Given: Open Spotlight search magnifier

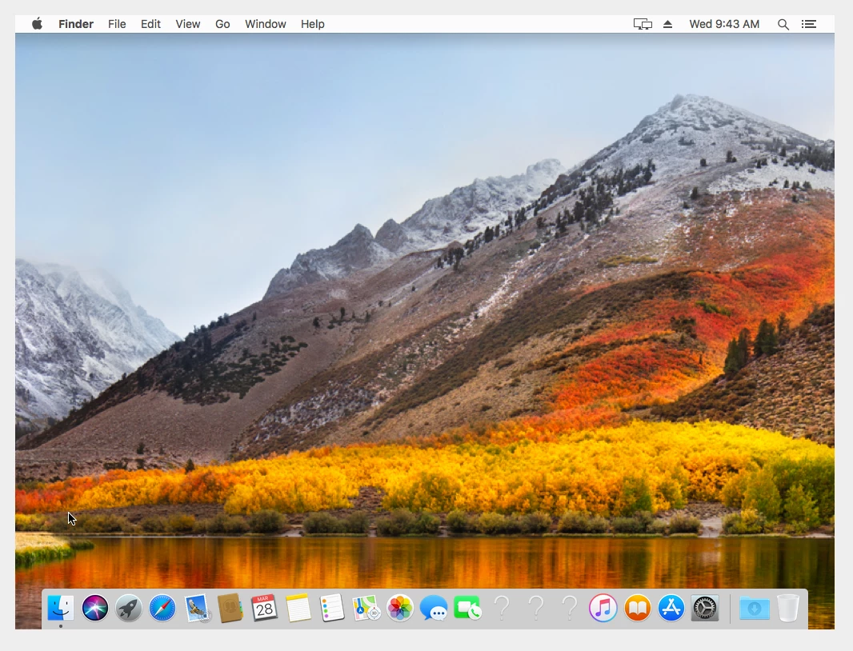Looking at the screenshot, I should [x=783, y=24].
